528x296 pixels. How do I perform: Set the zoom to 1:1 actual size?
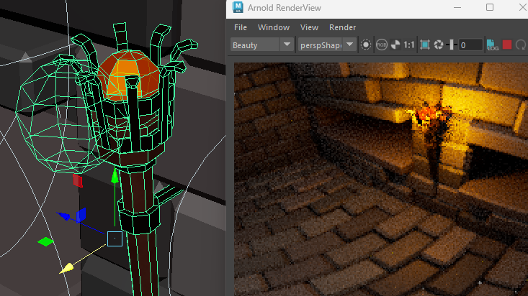coord(409,45)
